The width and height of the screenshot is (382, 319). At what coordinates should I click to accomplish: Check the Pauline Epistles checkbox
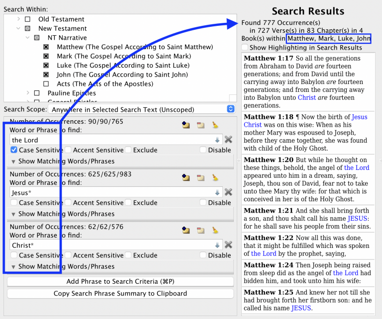click(x=37, y=93)
